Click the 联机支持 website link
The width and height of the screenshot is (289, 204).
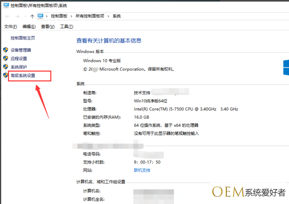click(142, 170)
